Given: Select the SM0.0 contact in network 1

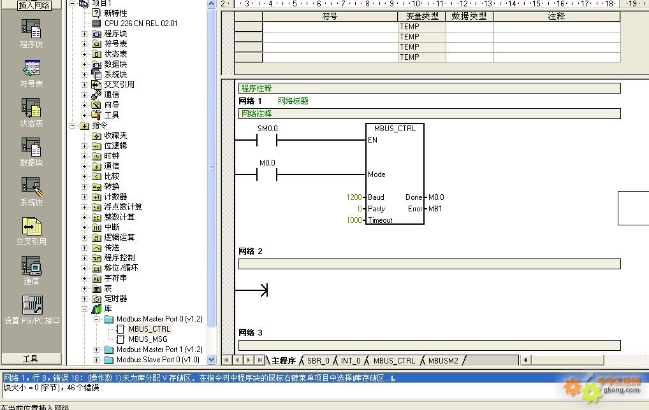Looking at the screenshot, I should [267, 140].
